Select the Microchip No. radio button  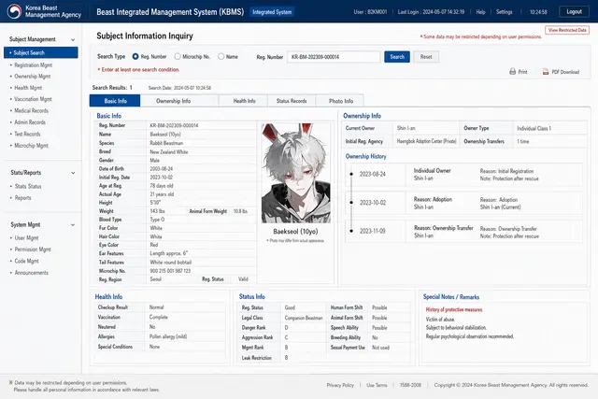[x=178, y=56]
